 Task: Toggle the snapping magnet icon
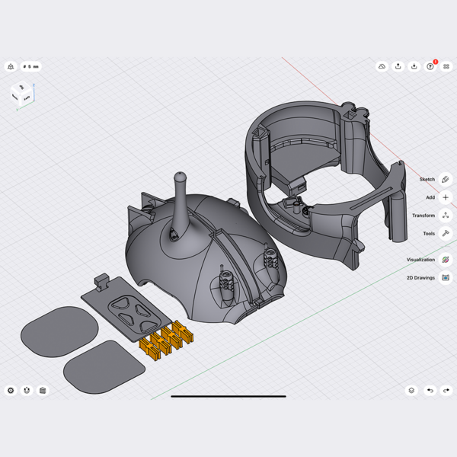pos(27,390)
